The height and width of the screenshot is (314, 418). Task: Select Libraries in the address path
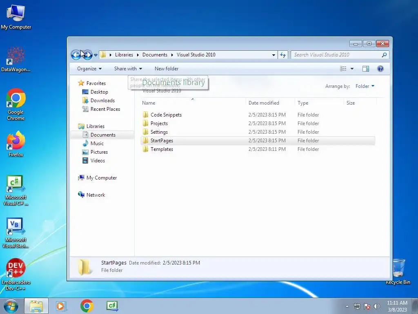point(124,55)
